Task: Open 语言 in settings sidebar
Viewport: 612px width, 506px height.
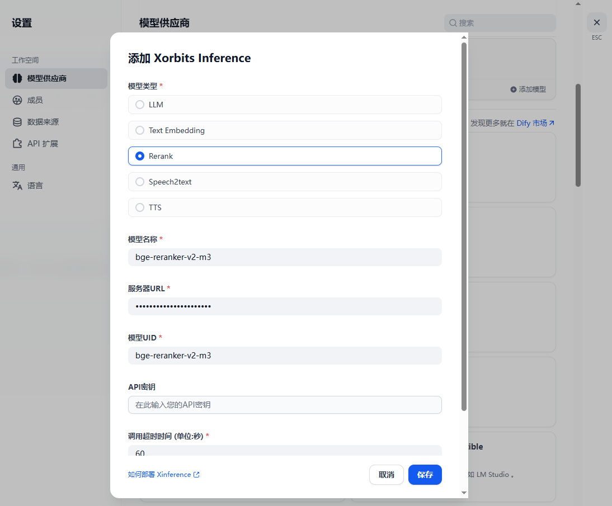Action: [x=56, y=185]
